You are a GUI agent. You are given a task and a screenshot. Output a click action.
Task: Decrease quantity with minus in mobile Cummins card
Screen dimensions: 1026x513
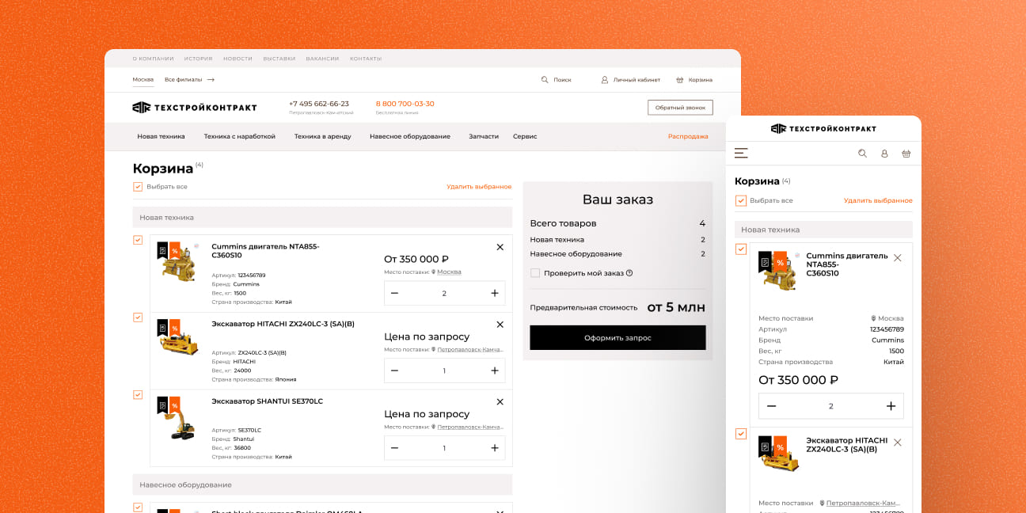(x=771, y=406)
